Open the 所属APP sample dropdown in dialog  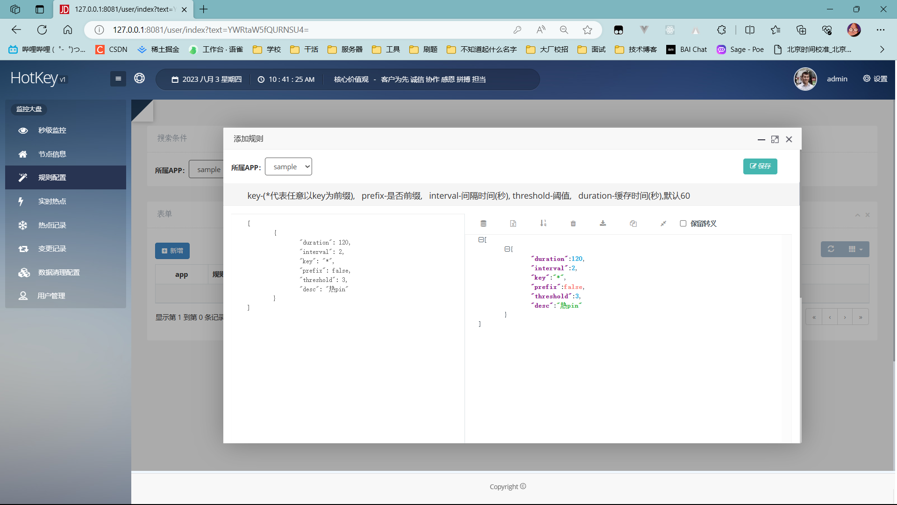click(288, 167)
